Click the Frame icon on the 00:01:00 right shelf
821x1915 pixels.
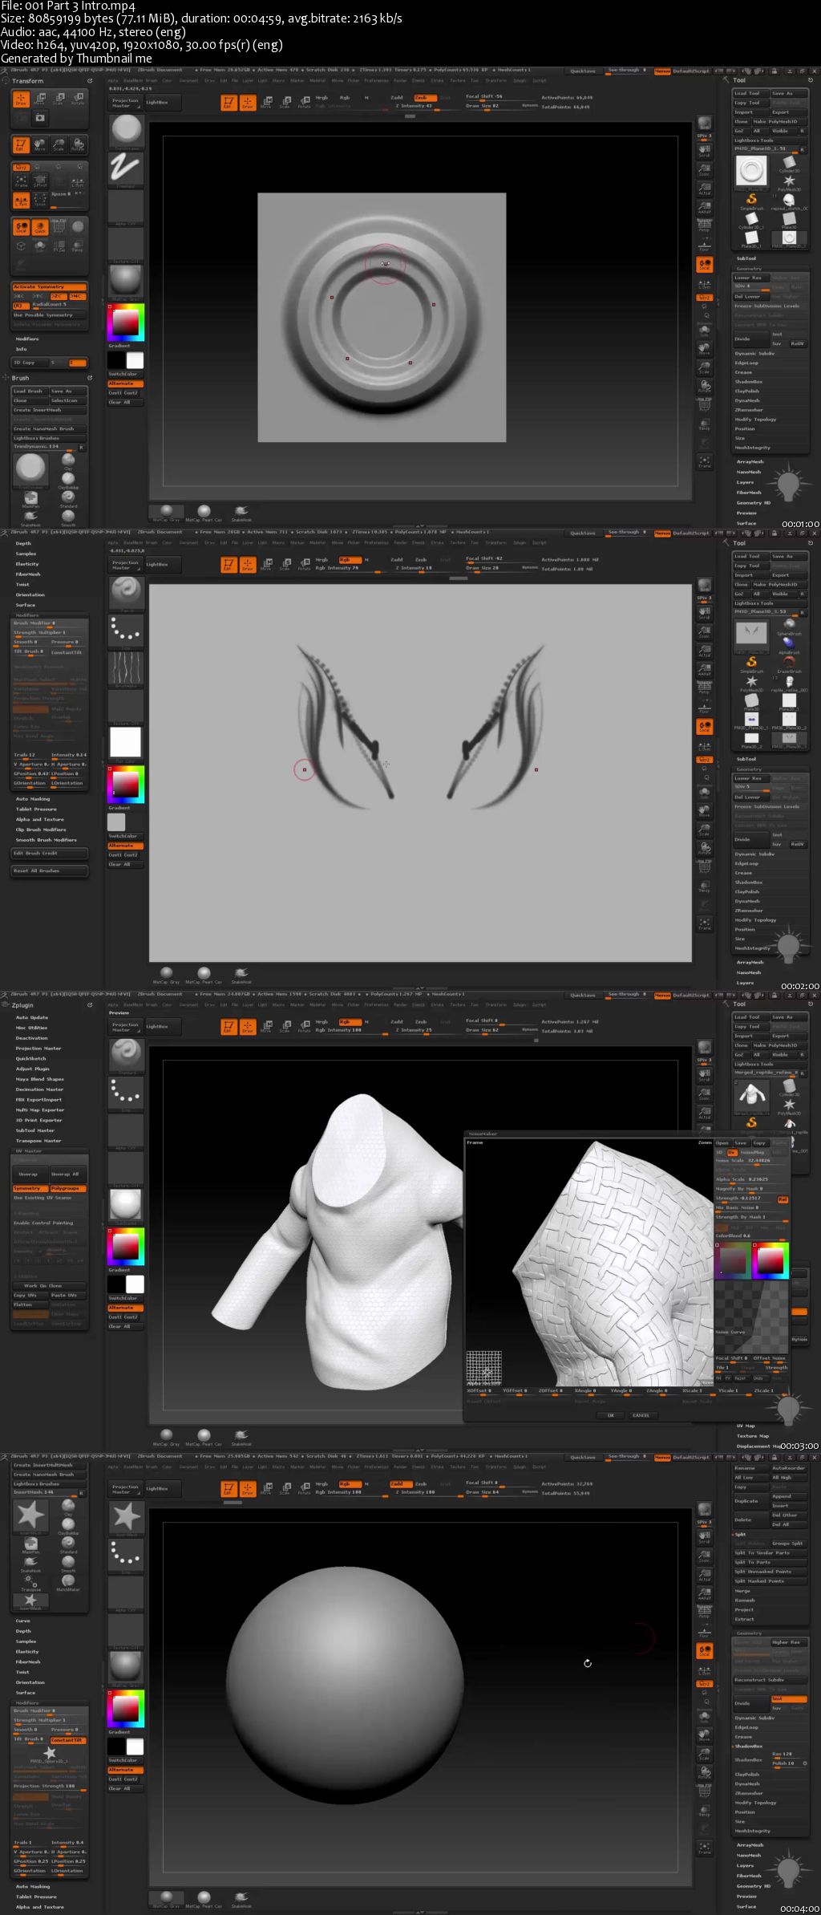tap(704, 461)
